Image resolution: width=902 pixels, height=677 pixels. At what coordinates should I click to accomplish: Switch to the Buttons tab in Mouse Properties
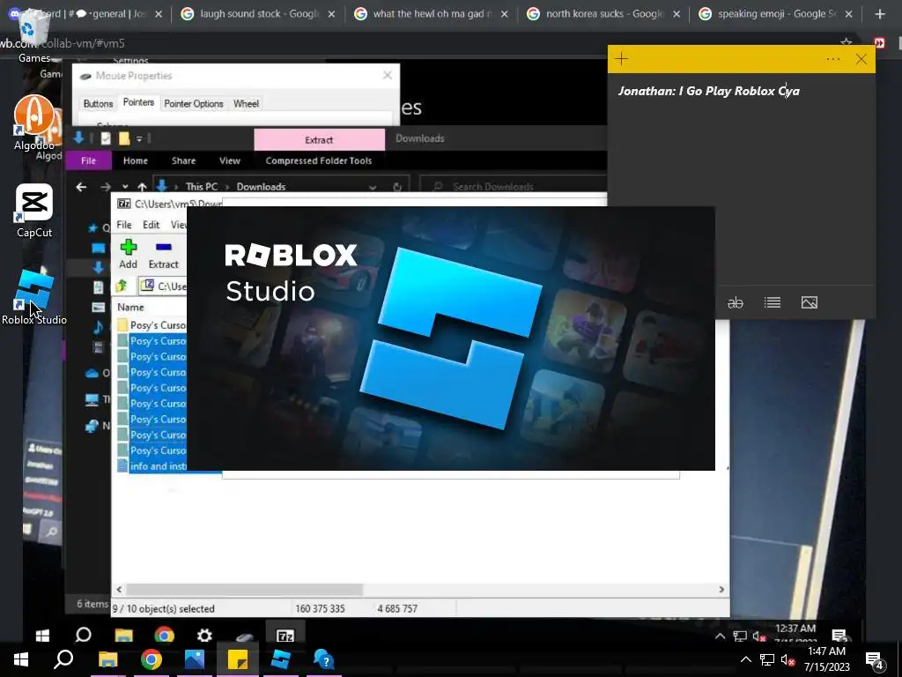(x=98, y=104)
